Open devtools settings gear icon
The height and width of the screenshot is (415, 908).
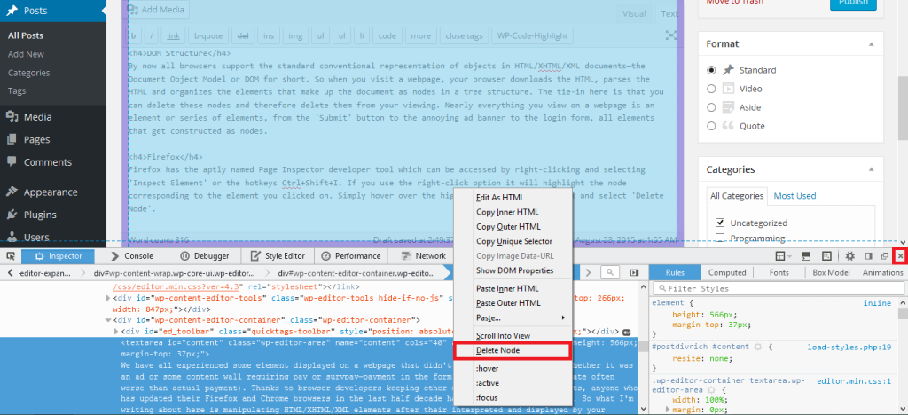(x=850, y=256)
